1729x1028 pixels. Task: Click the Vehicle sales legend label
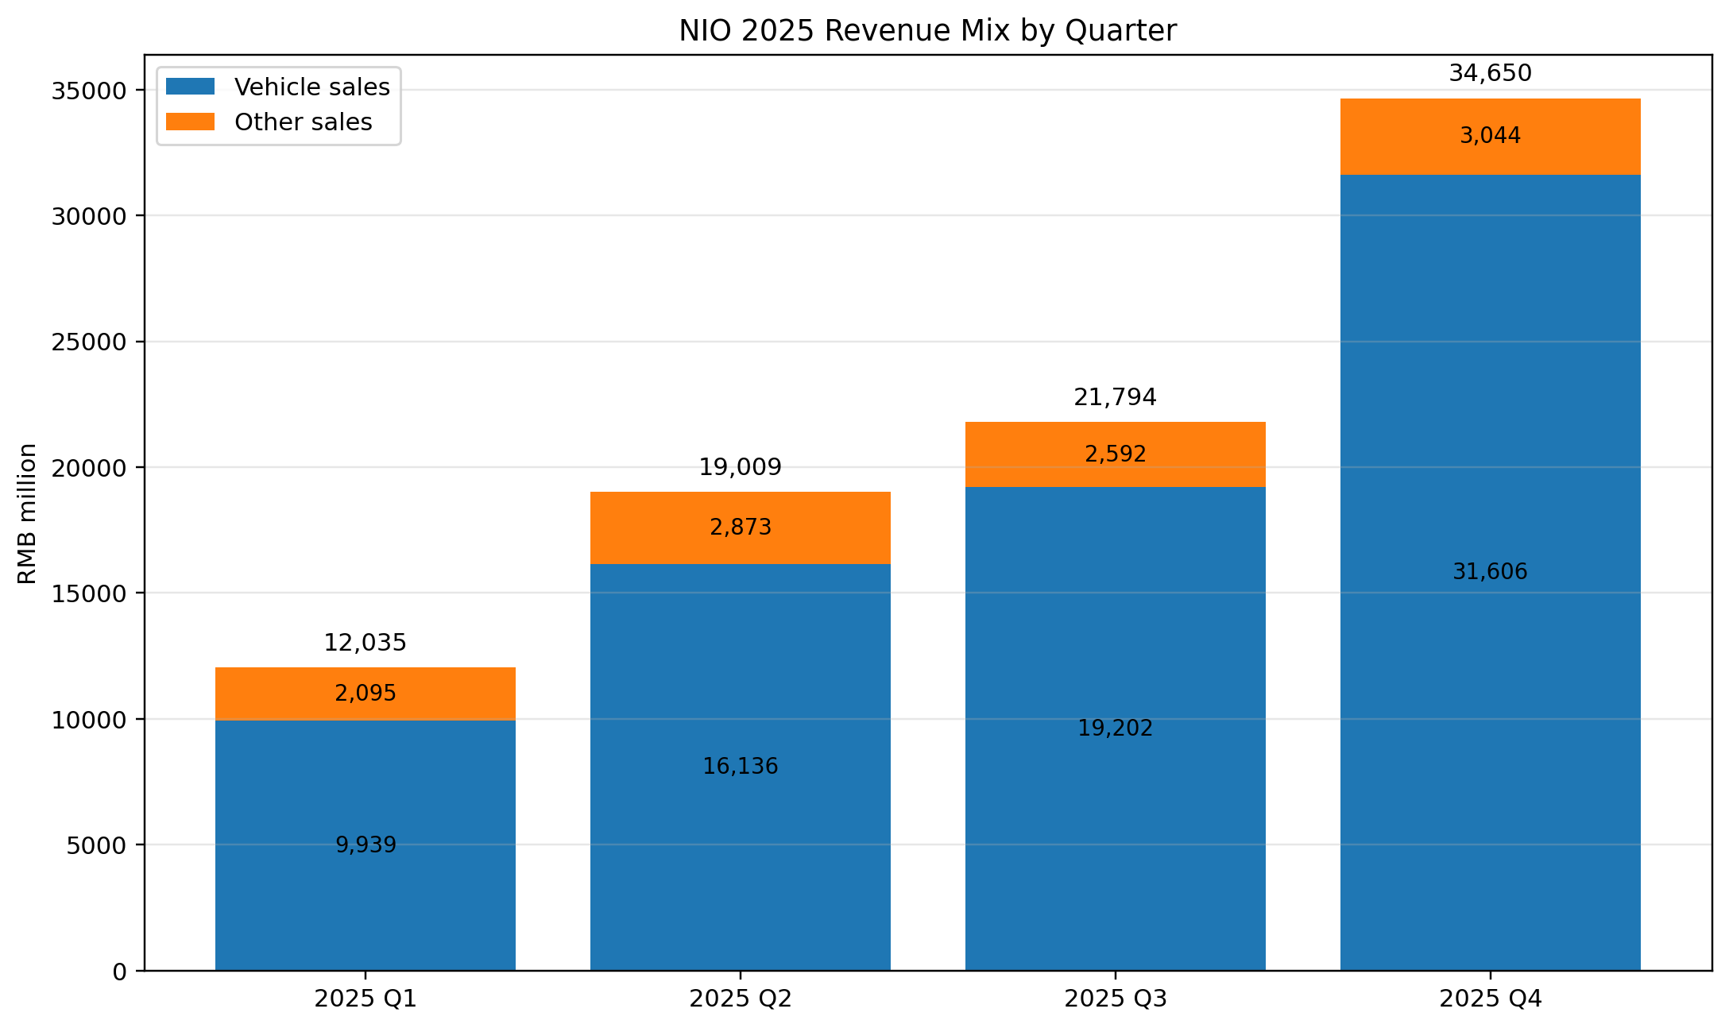click(x=311, y=87)
